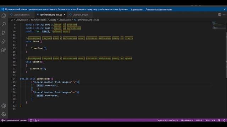The height and width of the screenshot is (127, 227).
Task: Split the editor to the right
Action: coord(220,14)
